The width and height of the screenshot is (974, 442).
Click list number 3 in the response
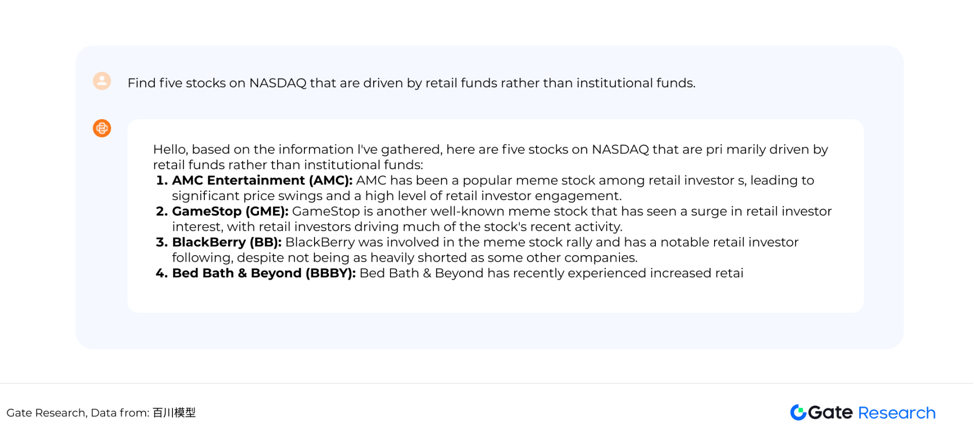[162, 242]
